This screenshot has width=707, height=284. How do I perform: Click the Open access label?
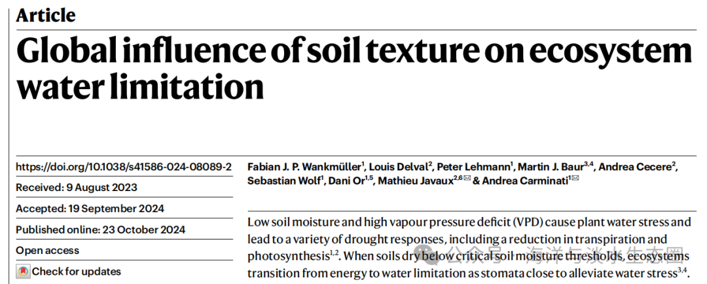(x=47, y=250)
